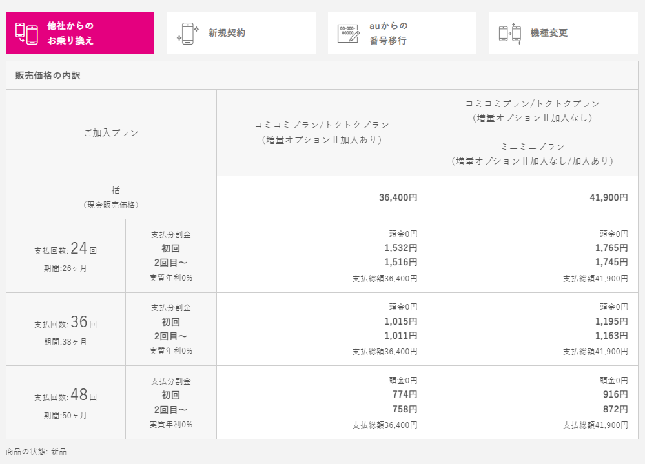Click the 774円 first installment amount
The width and height of the screenshot is (645, 464).
click(405, 394)
